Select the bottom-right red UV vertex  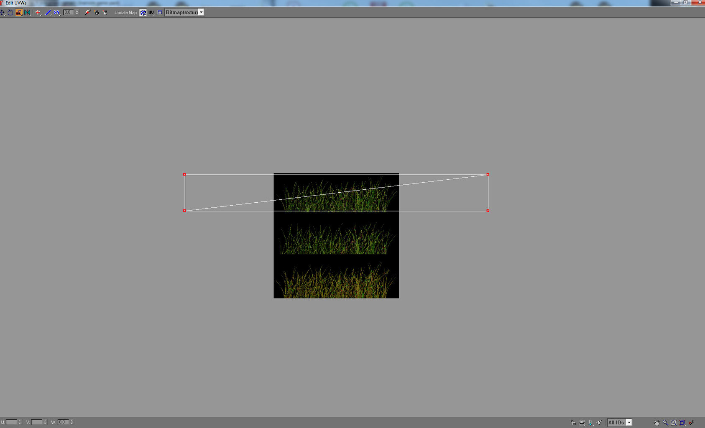point(488,211)
